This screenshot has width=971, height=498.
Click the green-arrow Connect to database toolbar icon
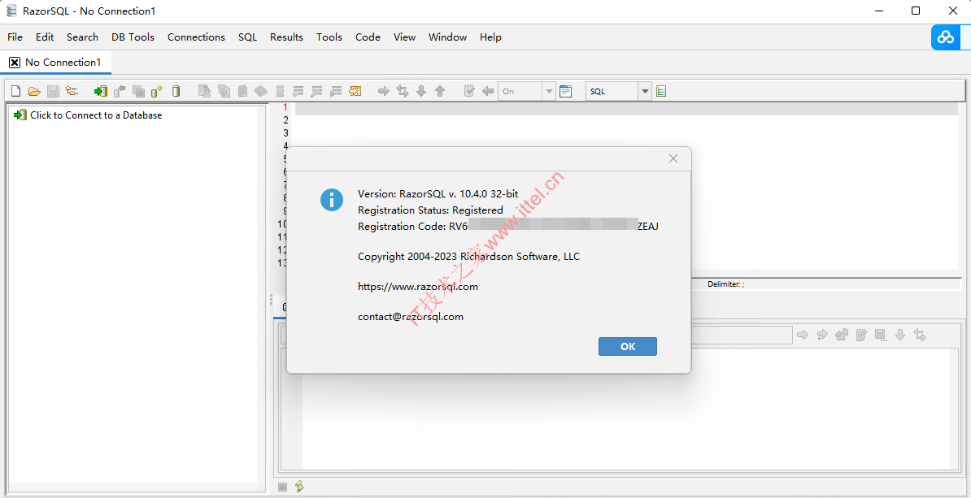100,92
